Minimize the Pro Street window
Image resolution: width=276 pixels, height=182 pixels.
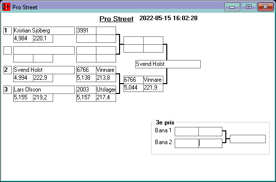(x=232, y=7)
